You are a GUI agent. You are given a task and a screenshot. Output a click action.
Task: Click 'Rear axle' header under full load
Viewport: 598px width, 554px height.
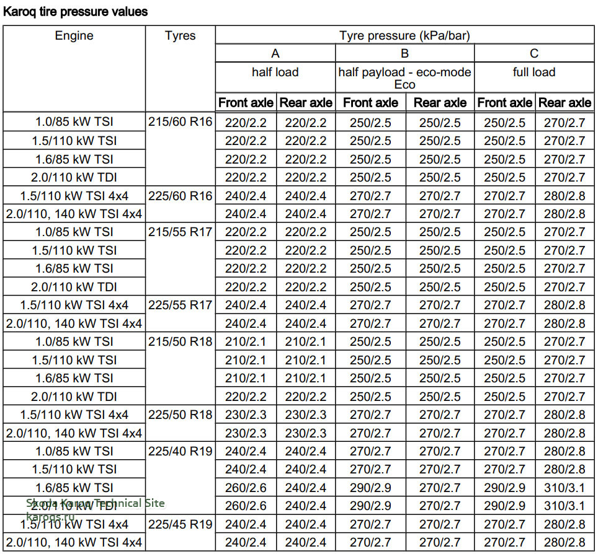pos(565,102)
